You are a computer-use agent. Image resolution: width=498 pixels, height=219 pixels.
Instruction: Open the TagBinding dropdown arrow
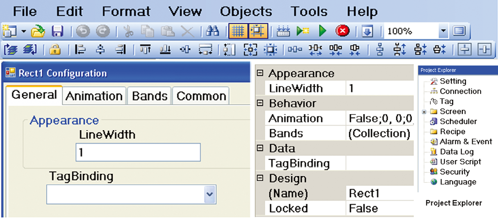pyautogui.click(x=210, y=194)
